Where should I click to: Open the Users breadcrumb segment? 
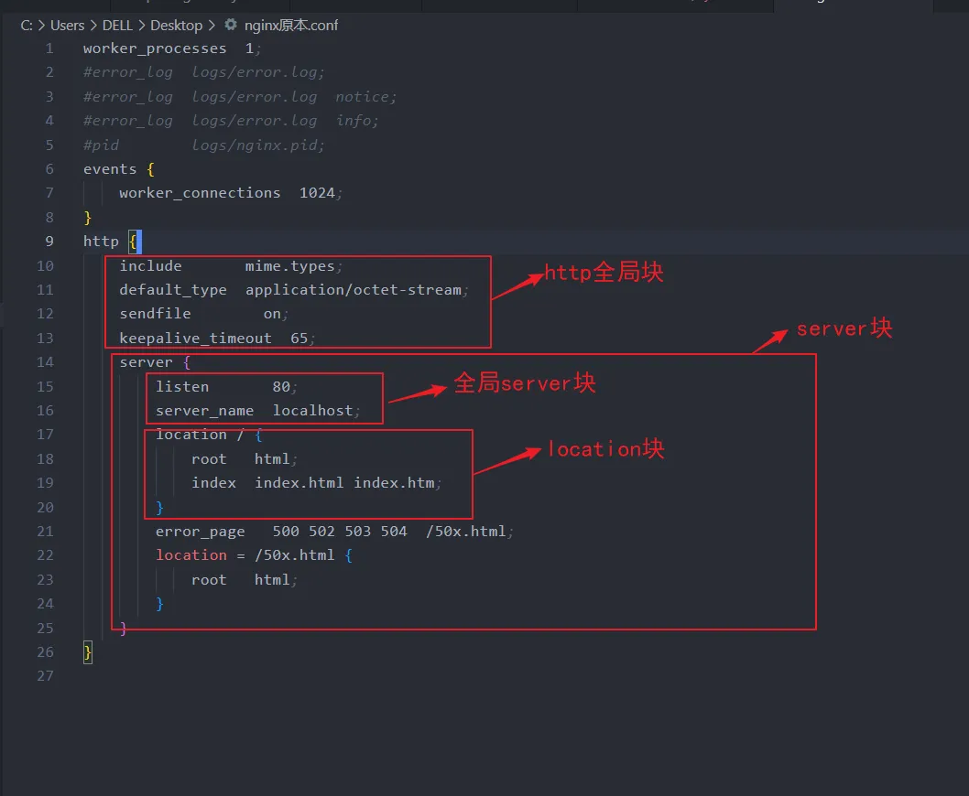pos(67,25)
